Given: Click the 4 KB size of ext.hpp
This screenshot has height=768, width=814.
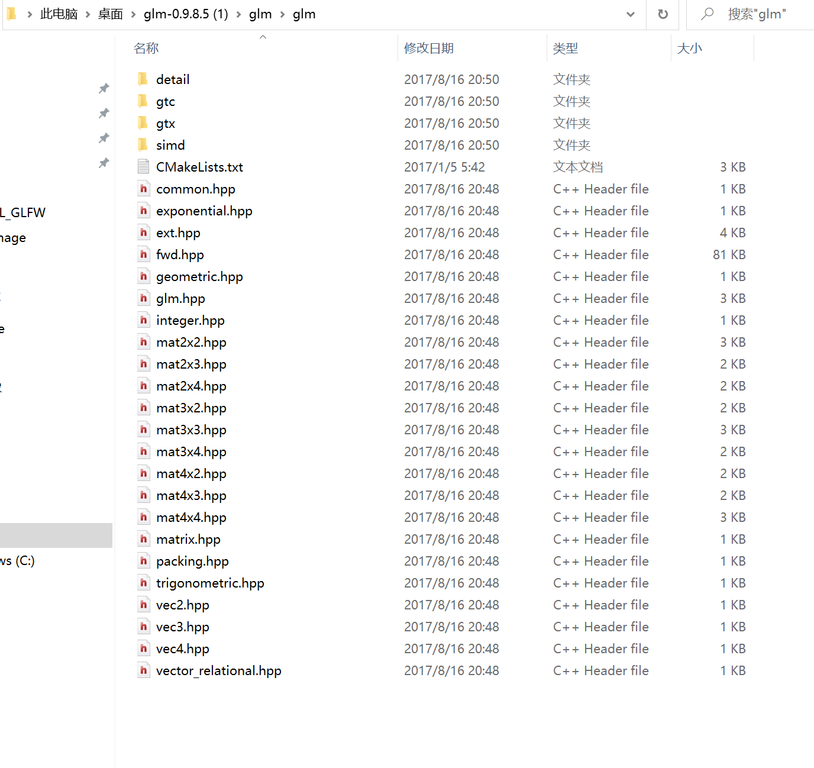Looking at the screenshot, I should tap(732, 233).
